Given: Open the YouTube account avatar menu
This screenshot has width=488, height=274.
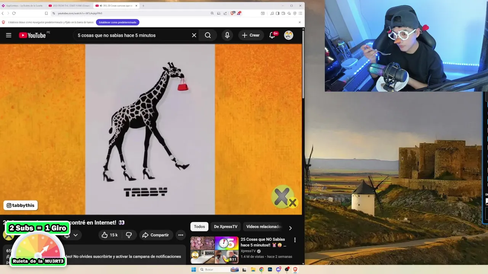Looking at the screenshot, I should [x=289, y=35].
